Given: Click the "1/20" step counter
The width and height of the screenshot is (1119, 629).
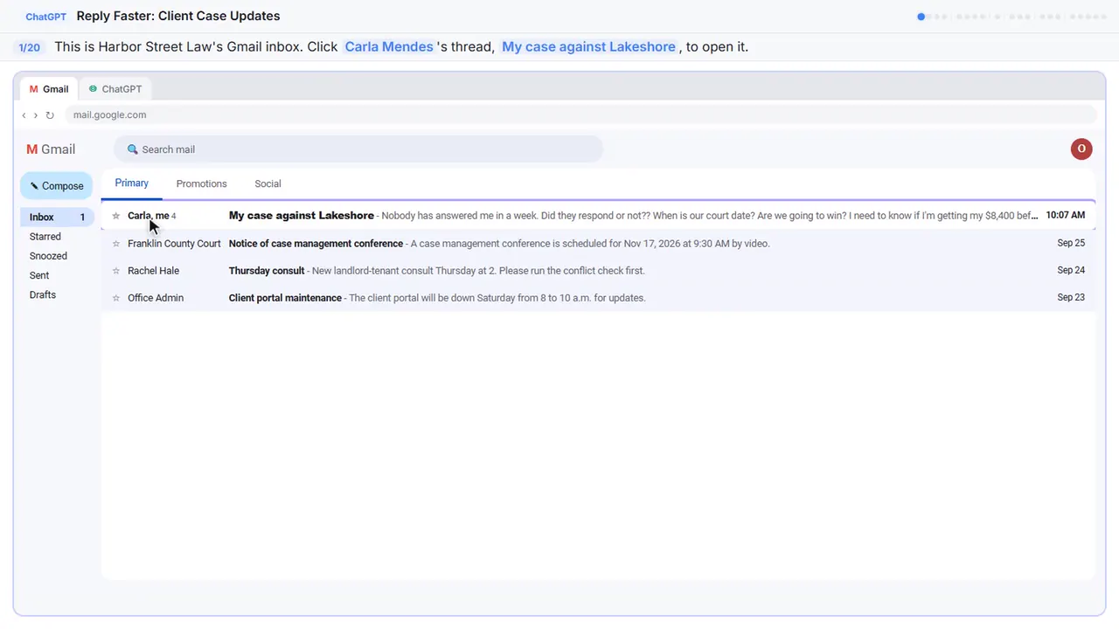Looking at the screenshot, I should click(29, 47).
